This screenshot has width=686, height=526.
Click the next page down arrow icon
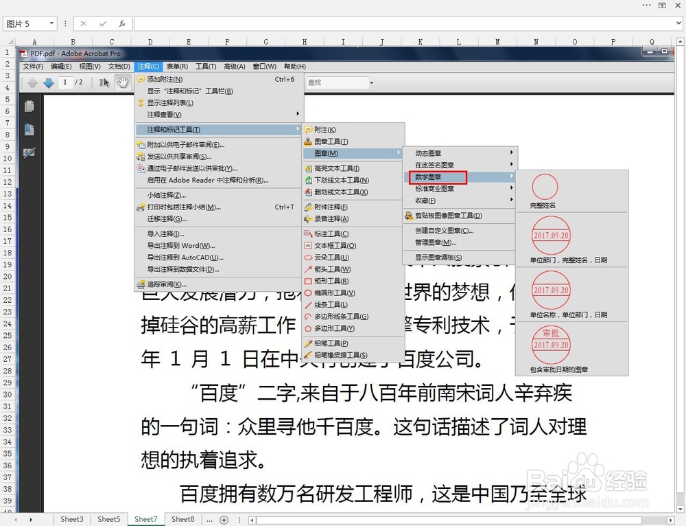(48, 82)
